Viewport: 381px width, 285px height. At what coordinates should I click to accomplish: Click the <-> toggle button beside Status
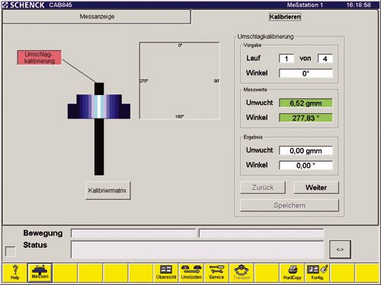(340, 249)
